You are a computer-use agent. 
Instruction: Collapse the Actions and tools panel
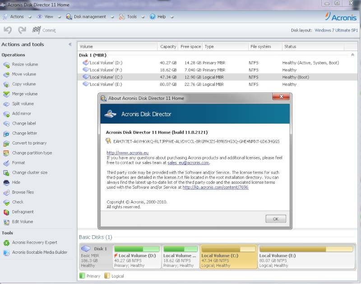pos(70,44)
